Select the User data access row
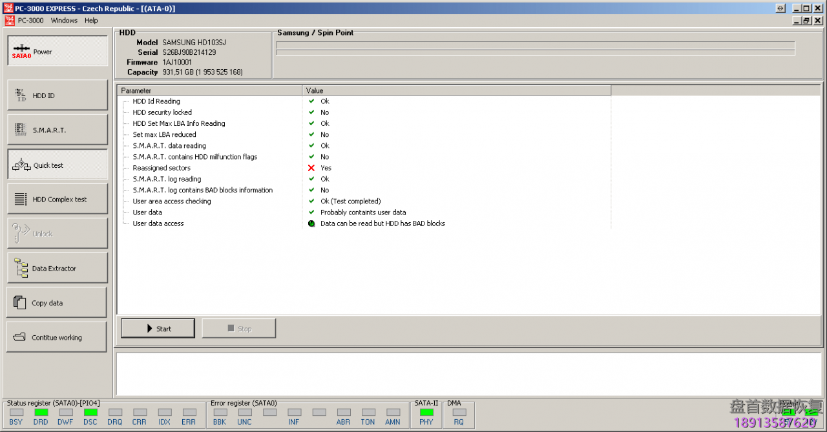 pyautogui.click(x=158, y=223)
